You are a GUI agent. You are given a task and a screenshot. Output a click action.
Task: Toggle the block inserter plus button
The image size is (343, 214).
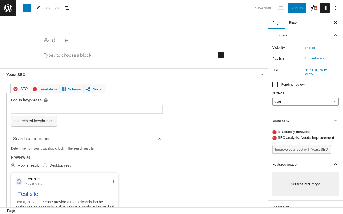[x=27, y=8]
